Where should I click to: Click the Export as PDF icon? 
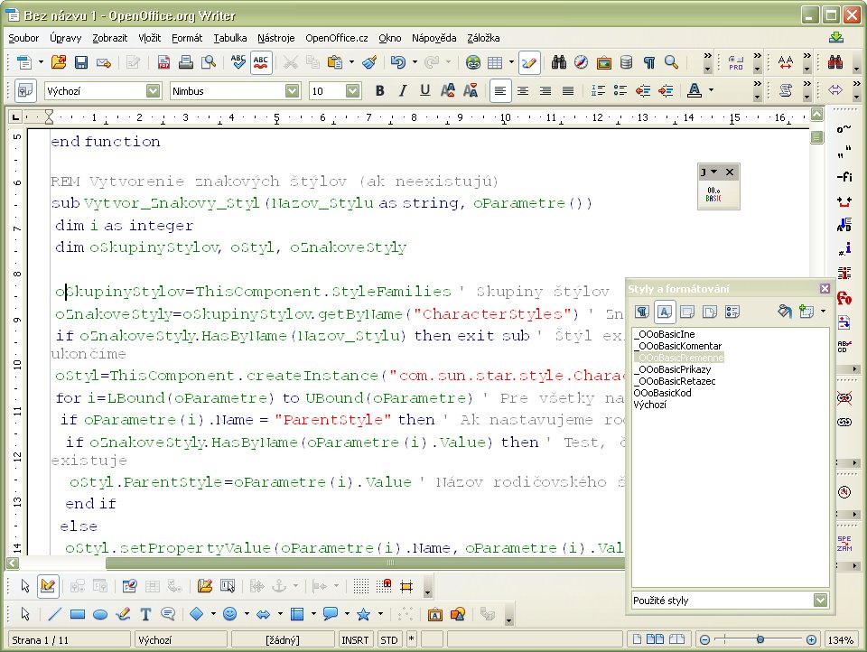(163, 62)
